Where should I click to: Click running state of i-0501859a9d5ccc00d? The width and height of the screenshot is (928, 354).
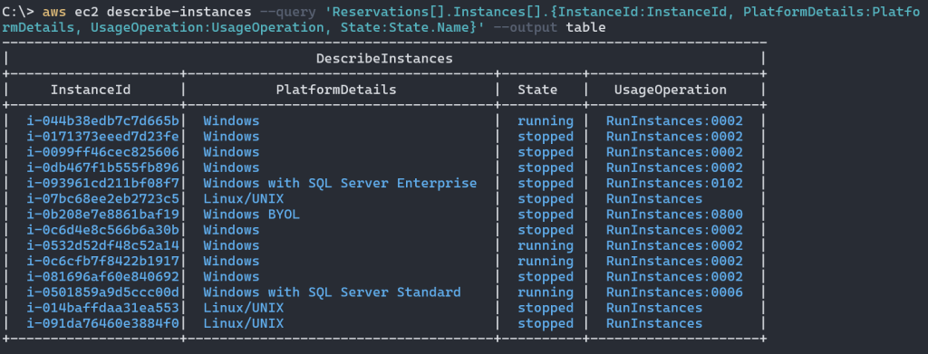[x=546, y=292]
